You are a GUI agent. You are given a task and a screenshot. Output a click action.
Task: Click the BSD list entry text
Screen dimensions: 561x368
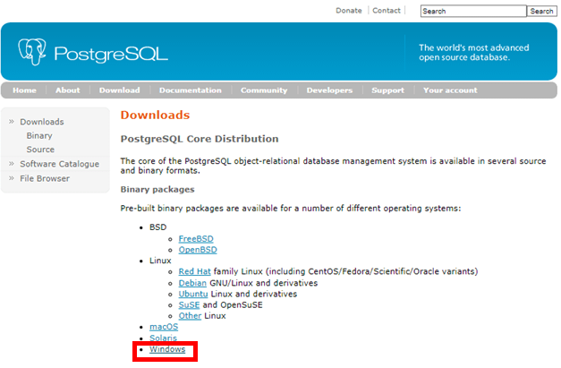(x=158, y=227)
